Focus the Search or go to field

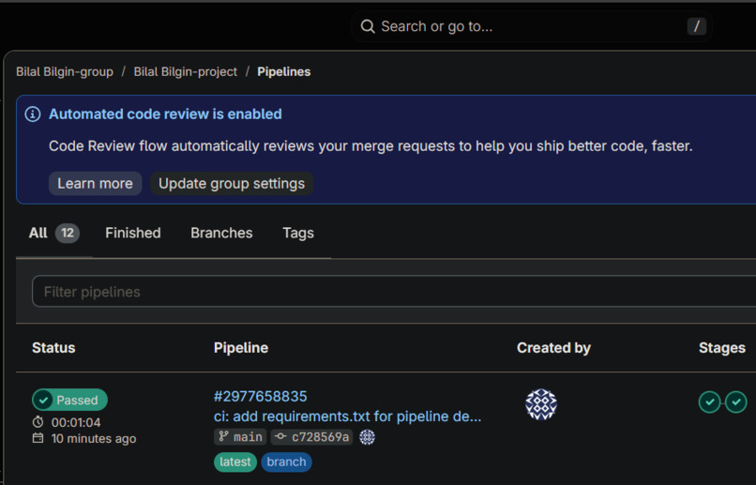tap(532, 26)
